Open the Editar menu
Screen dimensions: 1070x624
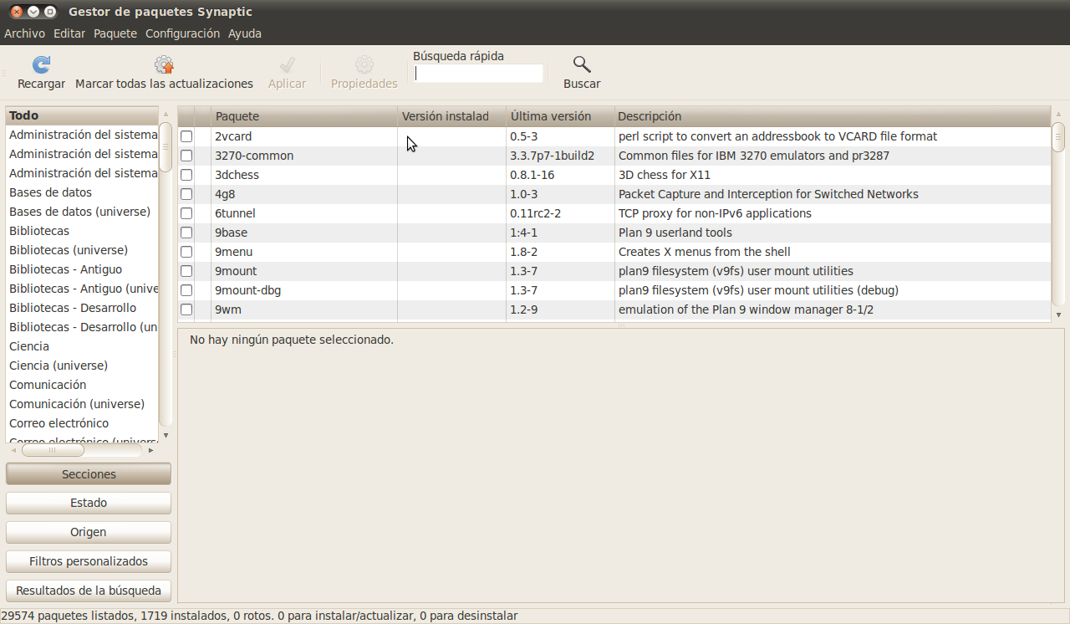click(x=69, y=33)
